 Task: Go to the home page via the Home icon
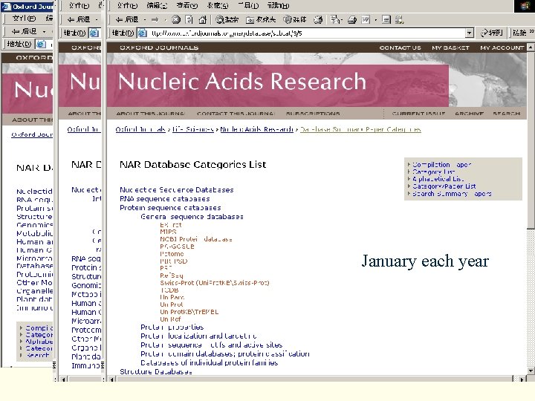pos(203,20)
